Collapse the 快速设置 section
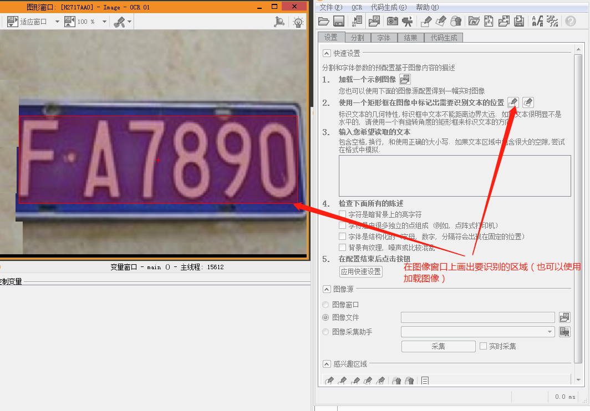This screenshot has height=411, width=590. (x=327, y=53)
